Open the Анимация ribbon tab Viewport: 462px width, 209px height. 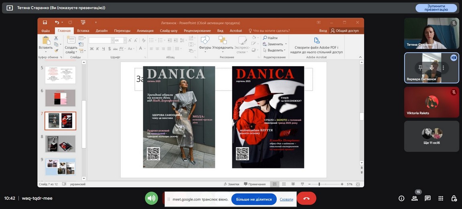(x=145, y=30)
